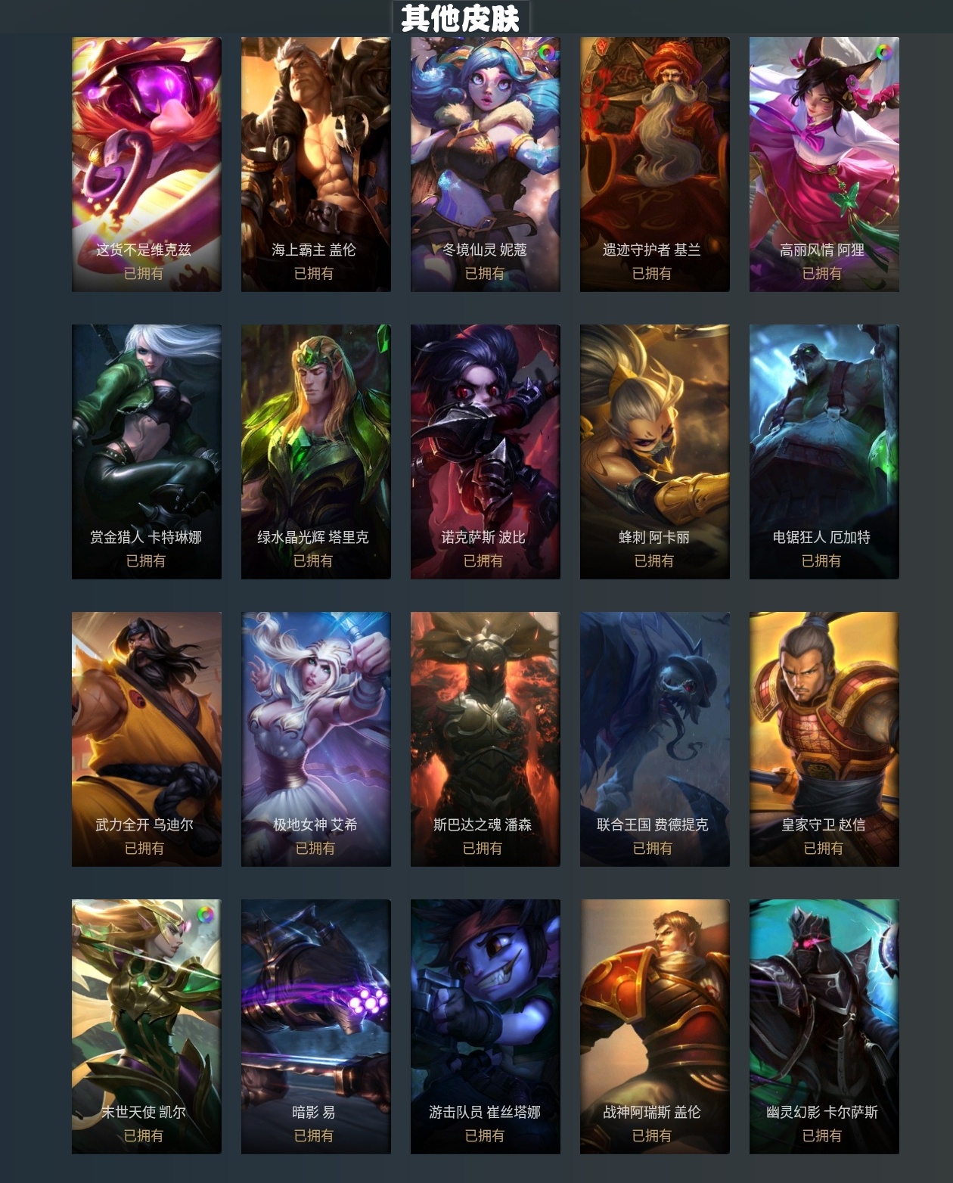Click the 武力全开 乌迪尔 skin card

pyautogui.click(x=147, y=739)
